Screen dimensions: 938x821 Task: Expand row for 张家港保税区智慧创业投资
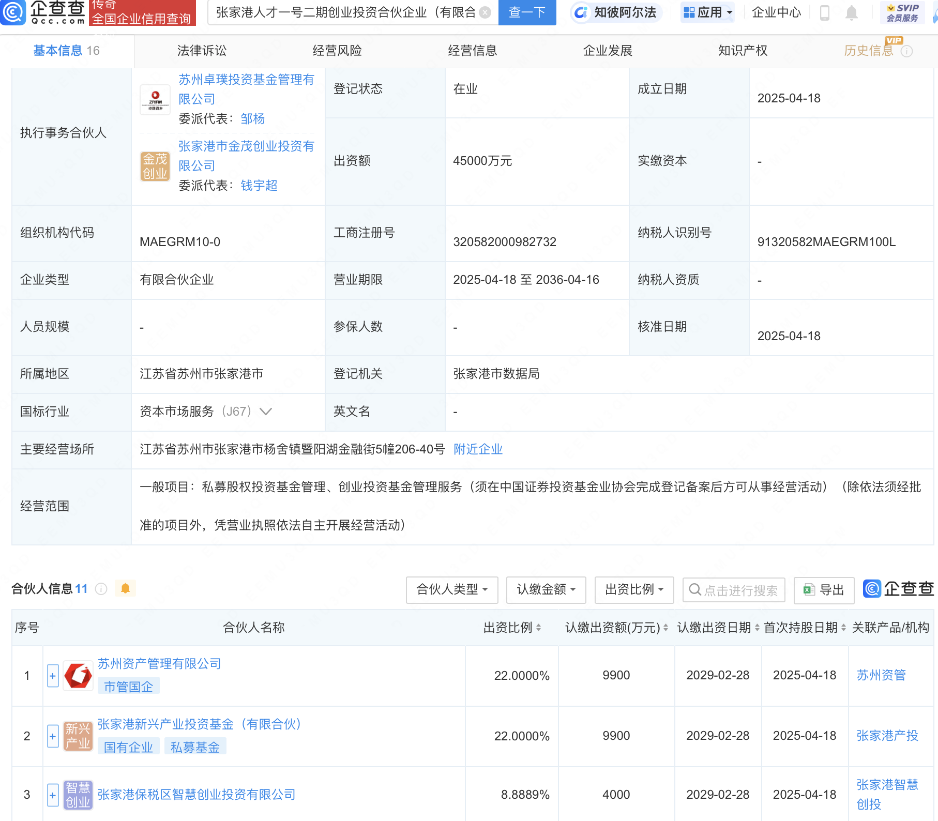pyautogui.click(x=53, y=795)
